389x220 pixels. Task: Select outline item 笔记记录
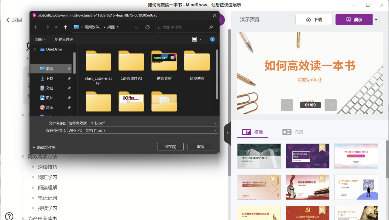tap(48, 198)
